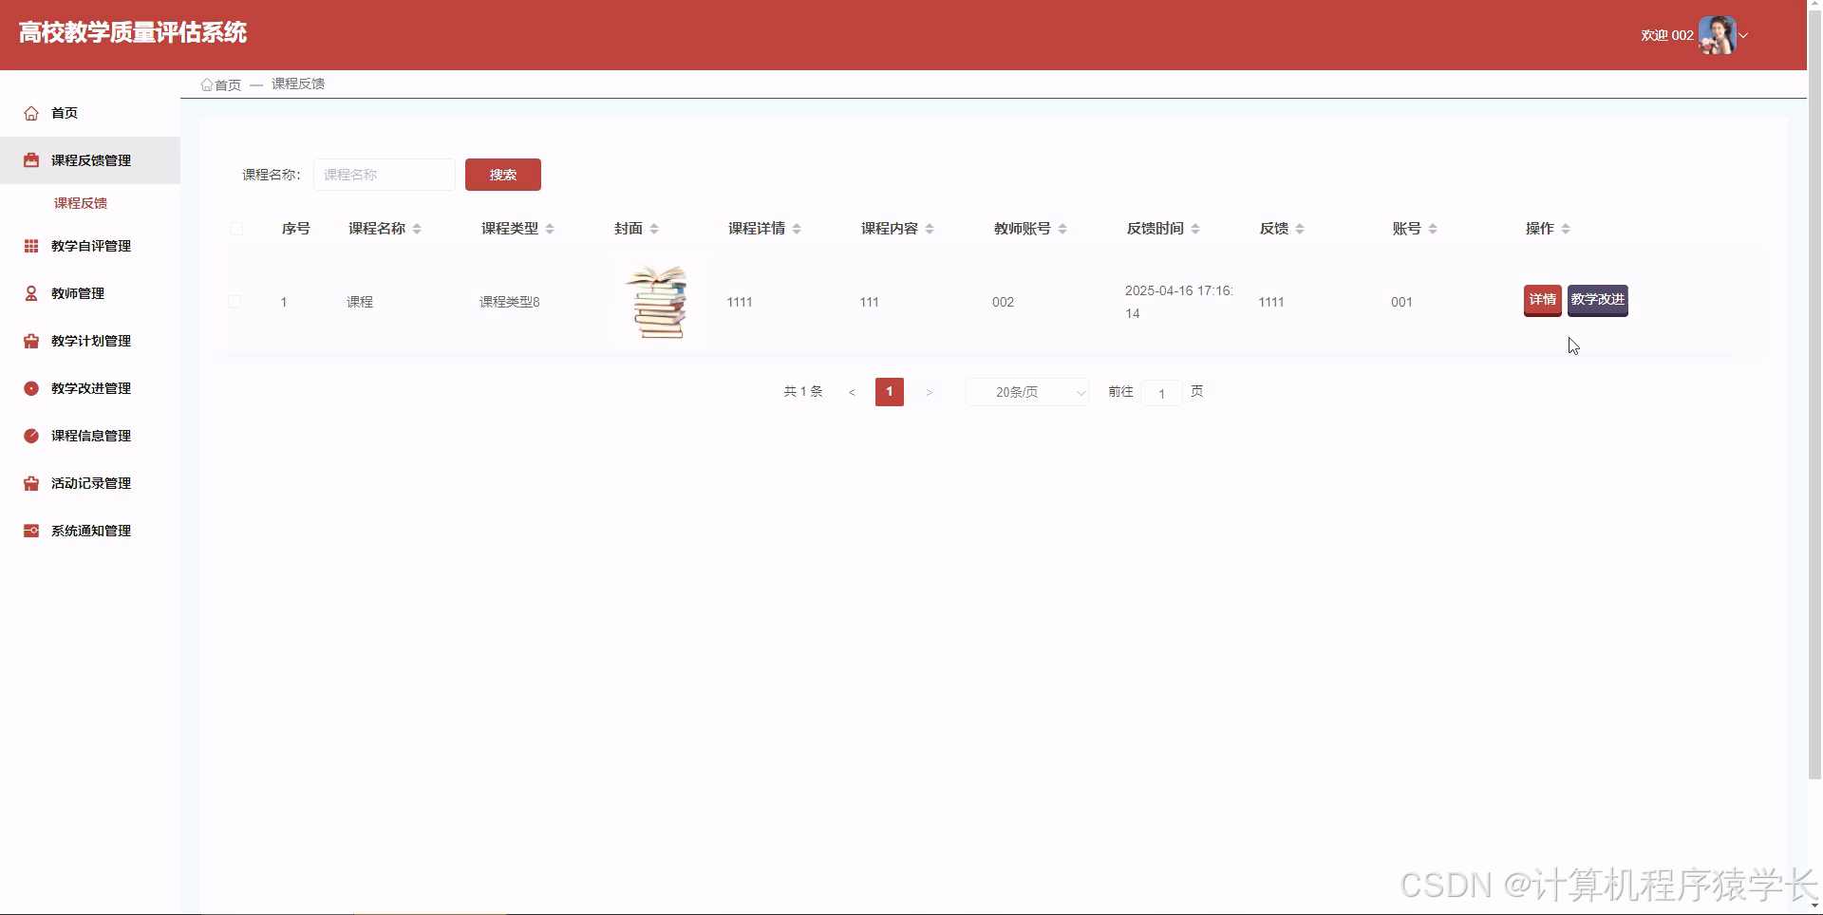Click the 教师管理 person icon
1823x915 pixels.
[x=29, y=293]
